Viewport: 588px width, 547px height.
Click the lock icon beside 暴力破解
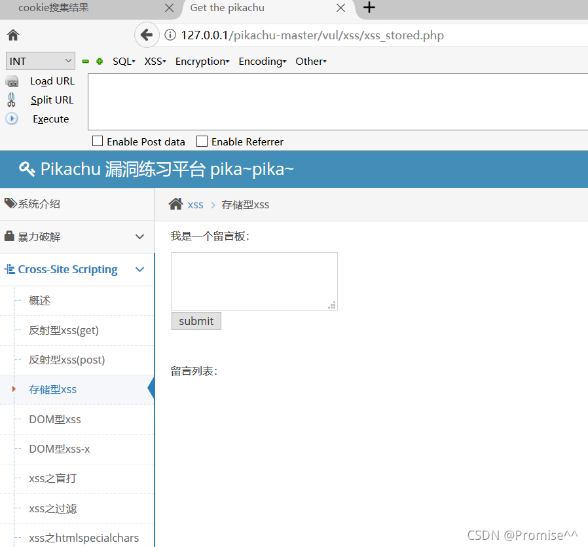[9, 236]
